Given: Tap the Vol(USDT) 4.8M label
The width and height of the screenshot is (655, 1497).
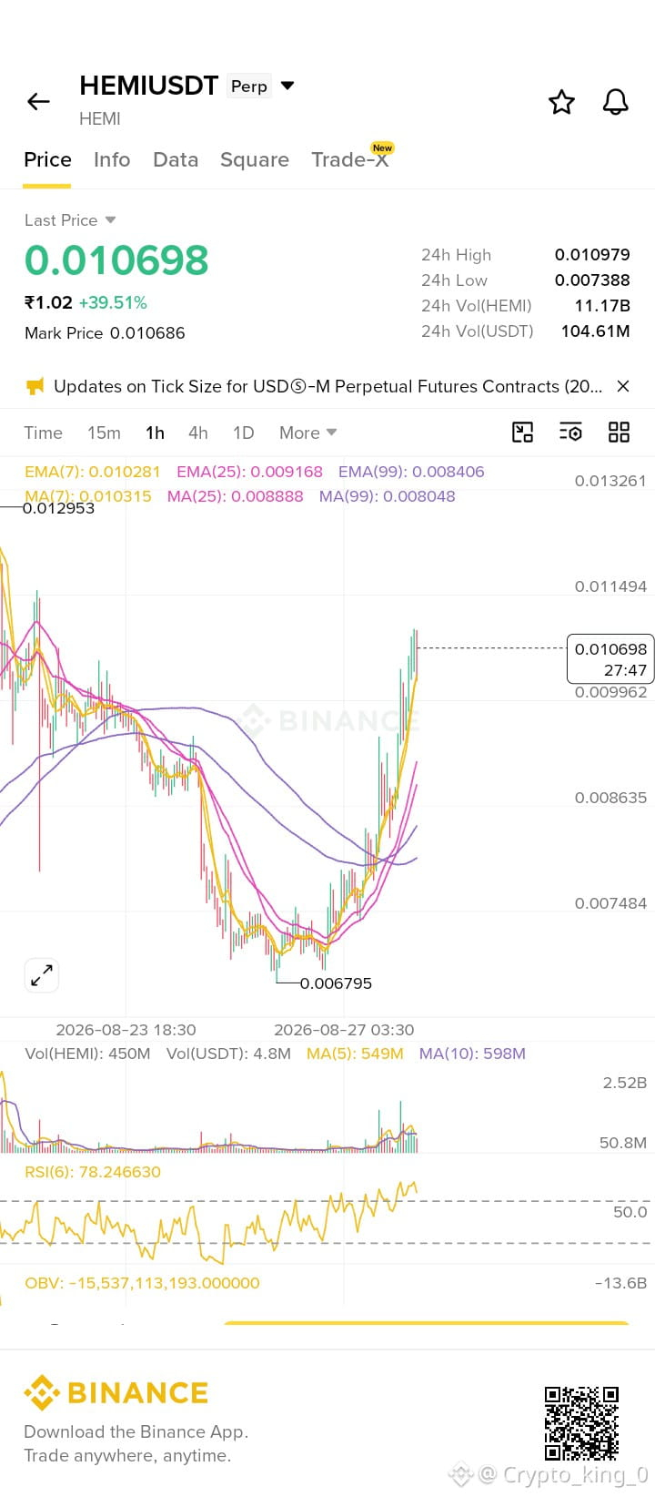Looking at the screenshot, I should click(228, 1054).
